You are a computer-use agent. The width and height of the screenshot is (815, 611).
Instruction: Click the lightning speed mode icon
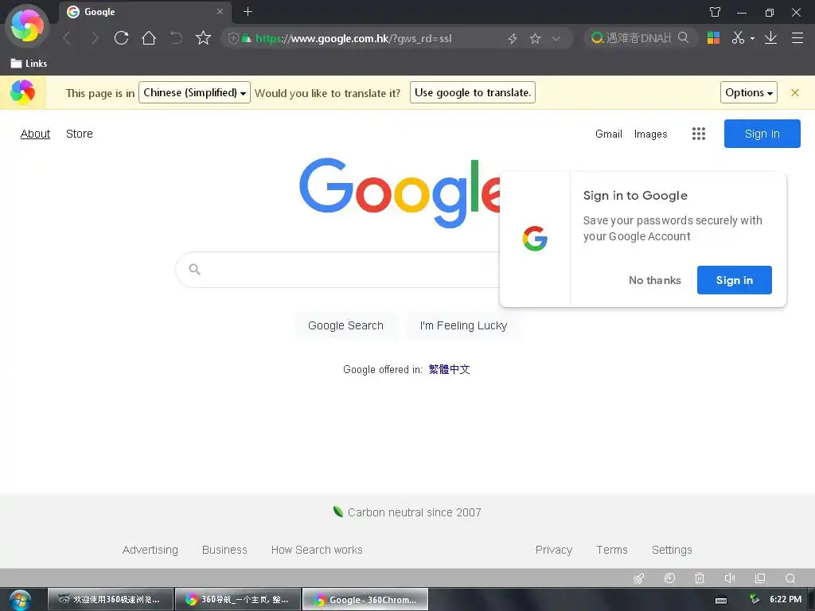click(513, 38)
